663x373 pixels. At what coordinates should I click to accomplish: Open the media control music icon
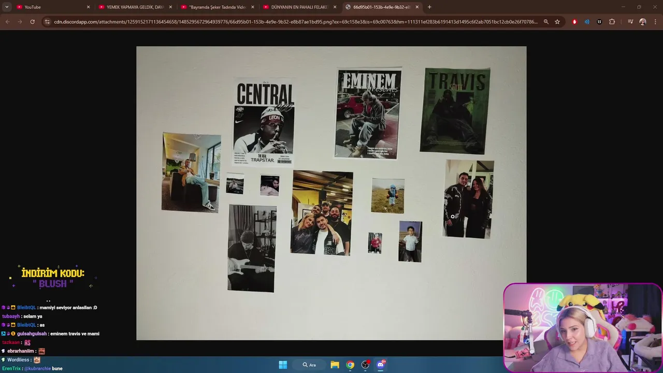coord(630,22)
